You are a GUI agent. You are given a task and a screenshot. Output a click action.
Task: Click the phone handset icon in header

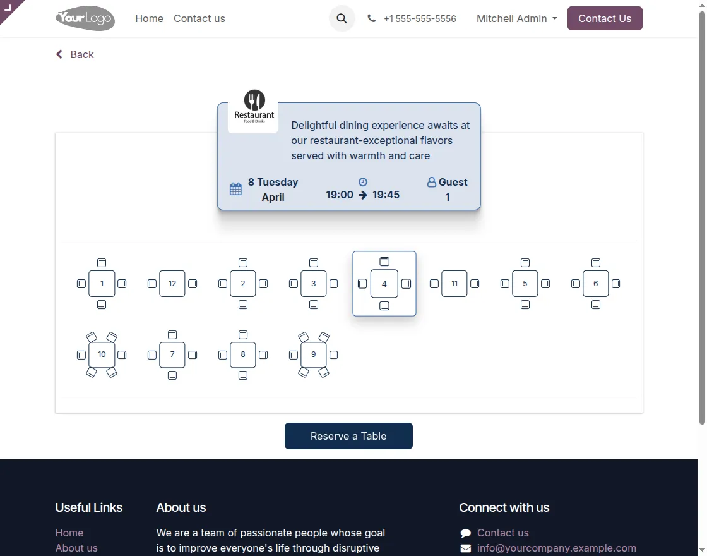(x=371, y=18)
